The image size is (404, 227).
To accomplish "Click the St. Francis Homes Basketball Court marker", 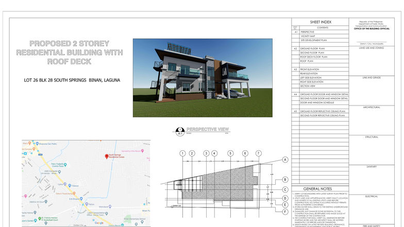I will (x=39, y=219).
